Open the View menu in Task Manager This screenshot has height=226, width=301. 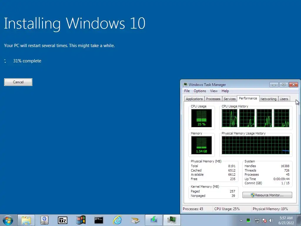[214, 91]
